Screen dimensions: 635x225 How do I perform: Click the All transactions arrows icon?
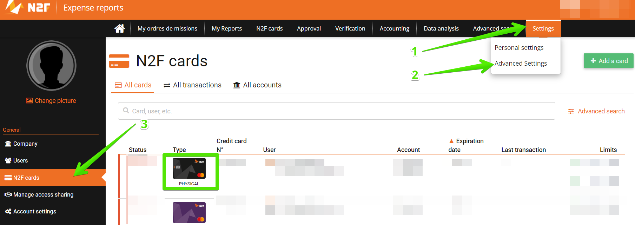(x=167, y=85)
